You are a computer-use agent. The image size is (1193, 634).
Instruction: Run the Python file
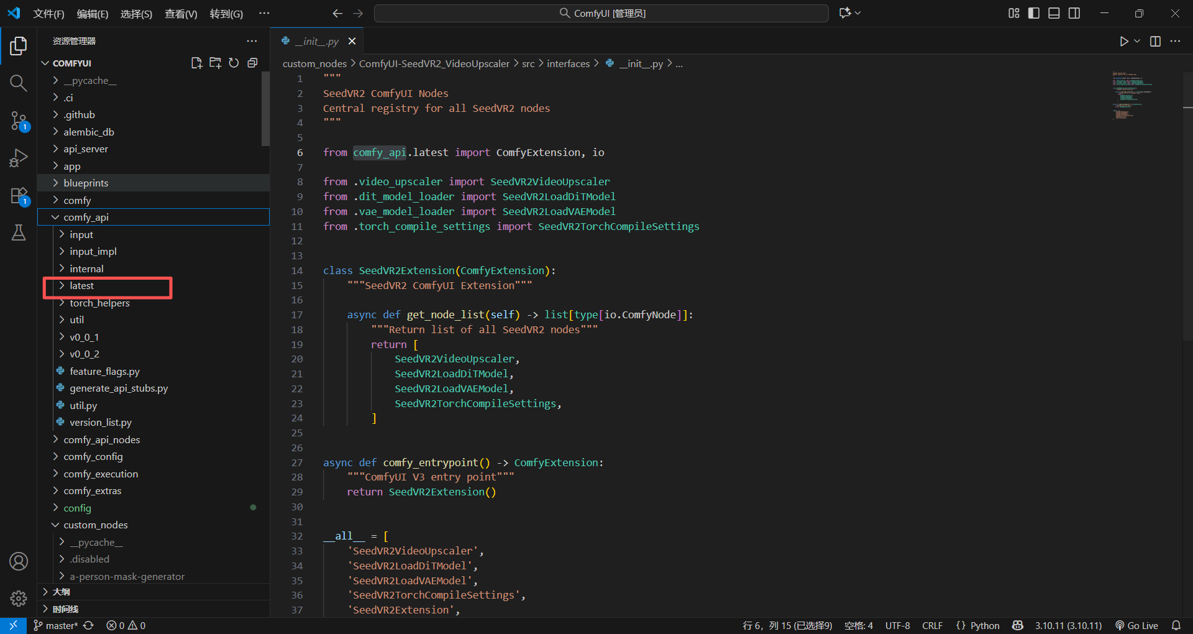1123,41
